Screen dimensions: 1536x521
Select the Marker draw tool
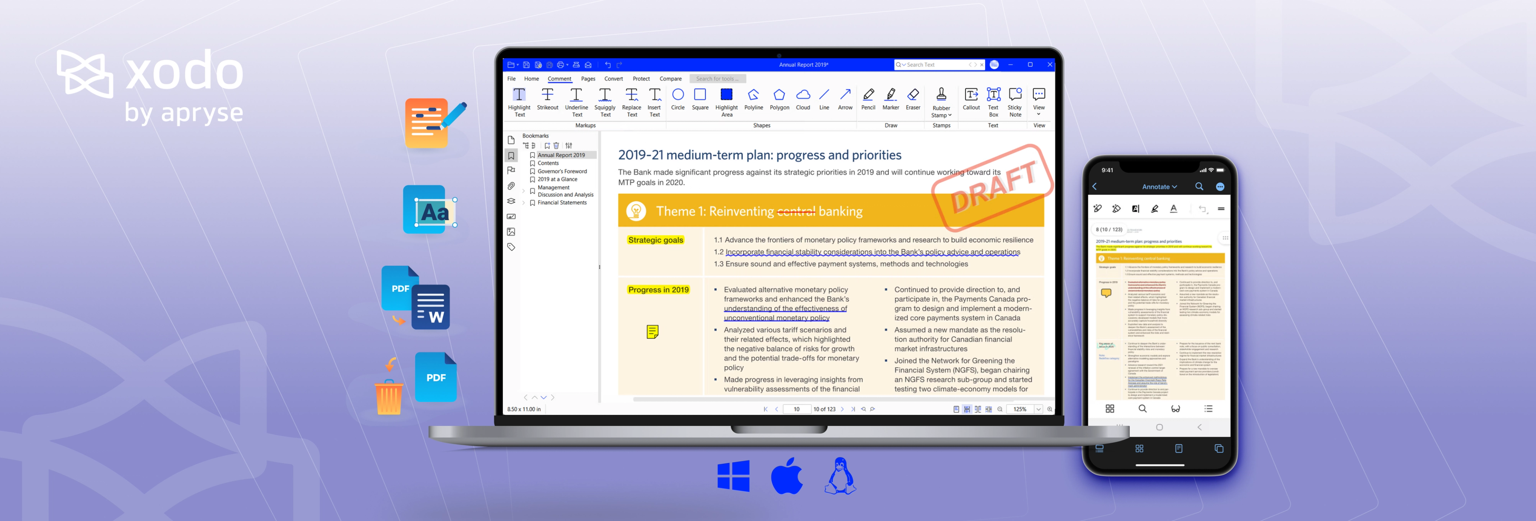[890, 99]
